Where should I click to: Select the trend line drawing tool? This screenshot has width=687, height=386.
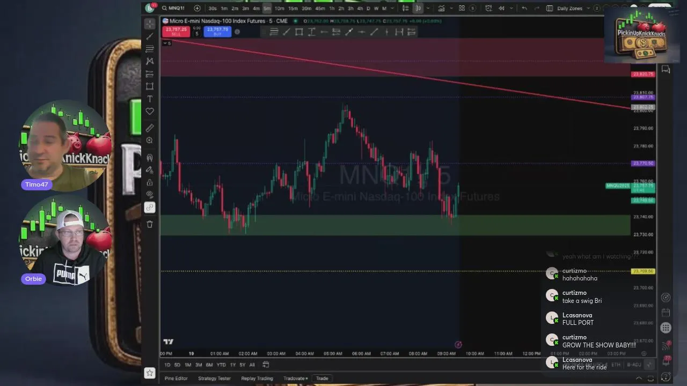pos(150,36)
